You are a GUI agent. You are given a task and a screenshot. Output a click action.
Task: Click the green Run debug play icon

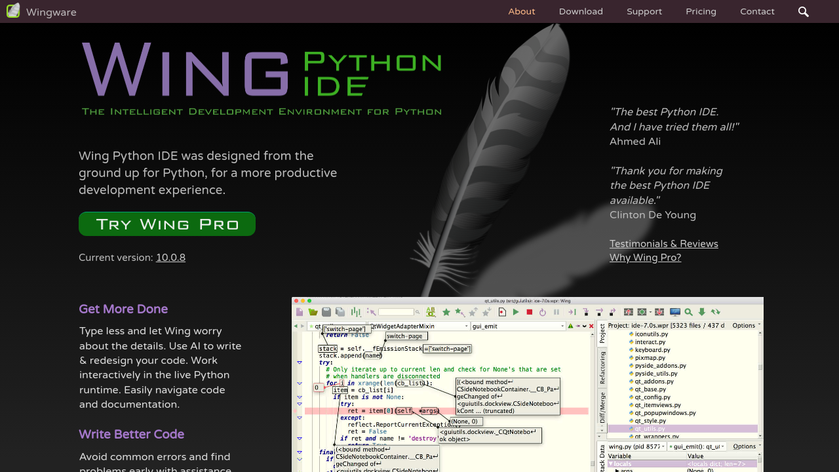(516, 313)
